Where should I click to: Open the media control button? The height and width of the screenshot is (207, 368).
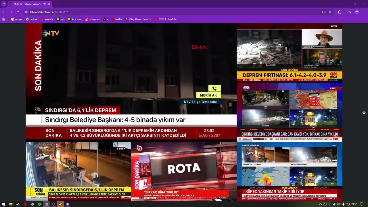(x=350, y=12)
